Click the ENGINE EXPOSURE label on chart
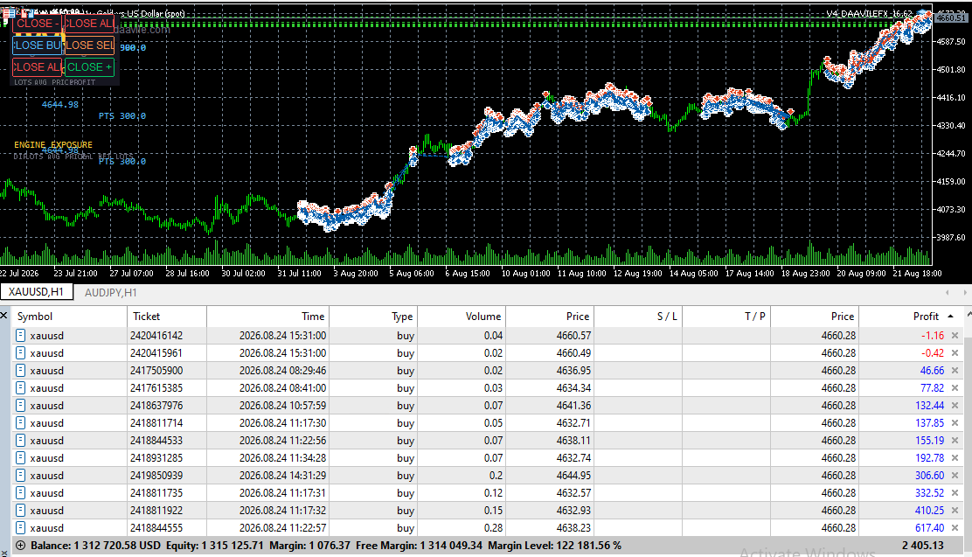The height and width of the screenshot is (557, 972). [53, 144]
